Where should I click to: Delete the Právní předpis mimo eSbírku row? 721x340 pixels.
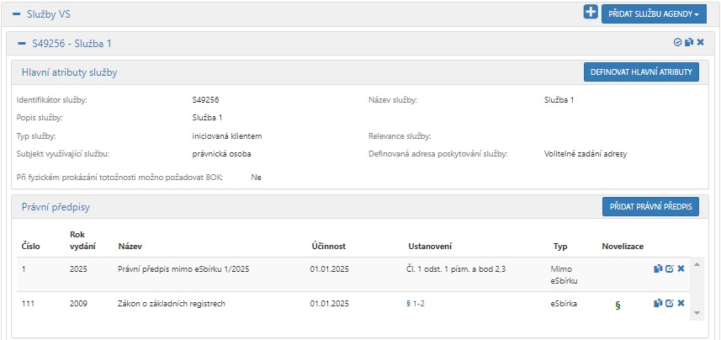(x=681, y=268)
